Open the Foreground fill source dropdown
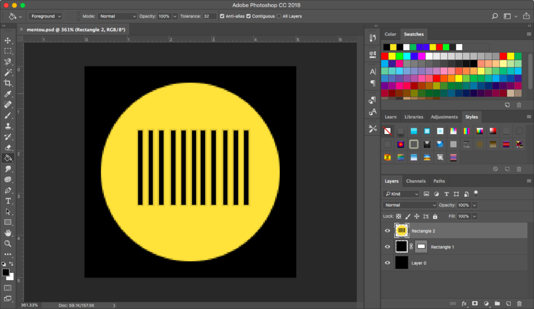Screen dimensions: 534x309 (x=46, y=16)
